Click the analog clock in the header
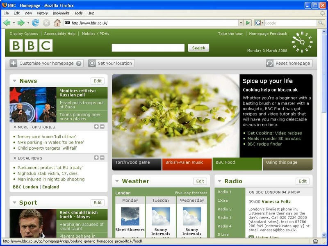The width and height of the screenshot is (328, 246). 302,42
